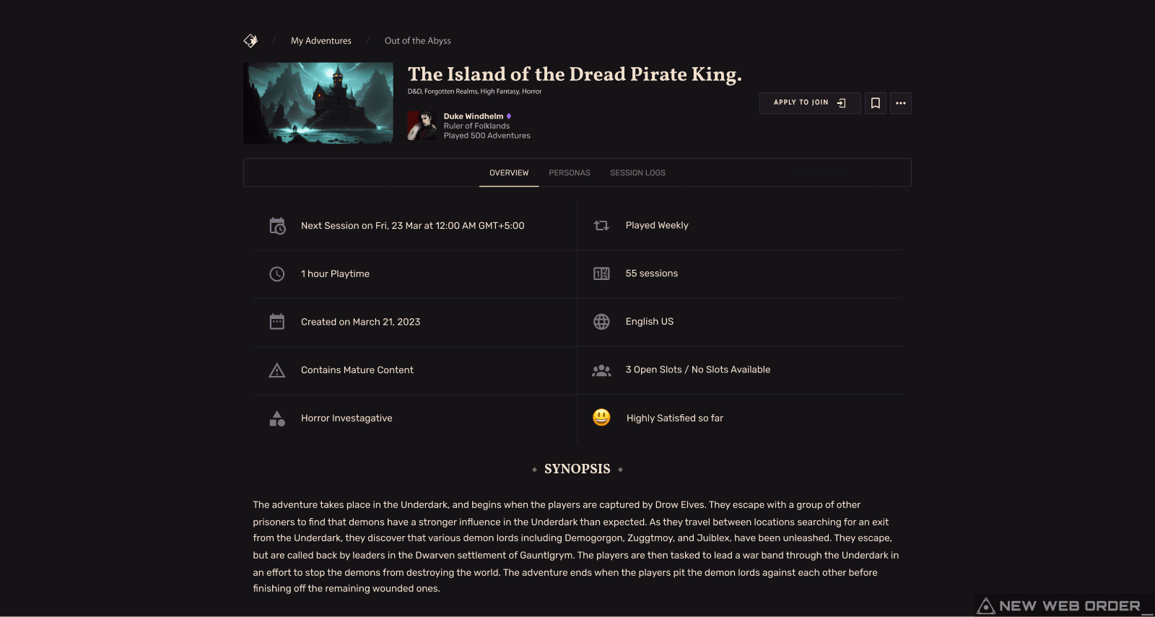
Task: Click the smiley face satisfaction icon
Action: point(601,417)
